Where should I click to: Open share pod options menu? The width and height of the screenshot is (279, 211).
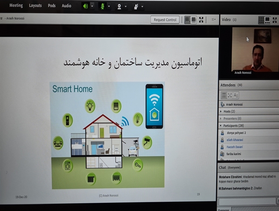click(213, 20)
